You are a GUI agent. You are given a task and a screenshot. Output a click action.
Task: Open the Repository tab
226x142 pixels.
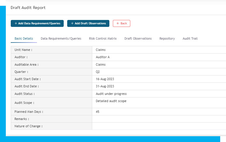pos(167,38)
